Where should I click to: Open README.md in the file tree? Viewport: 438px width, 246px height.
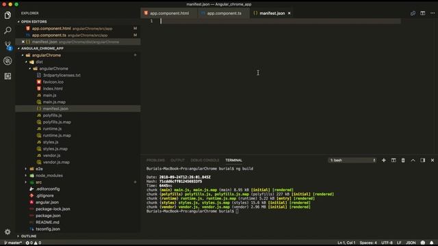tap(47, 223)
